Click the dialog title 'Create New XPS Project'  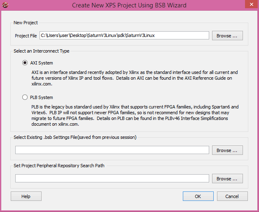click(129, 5)
